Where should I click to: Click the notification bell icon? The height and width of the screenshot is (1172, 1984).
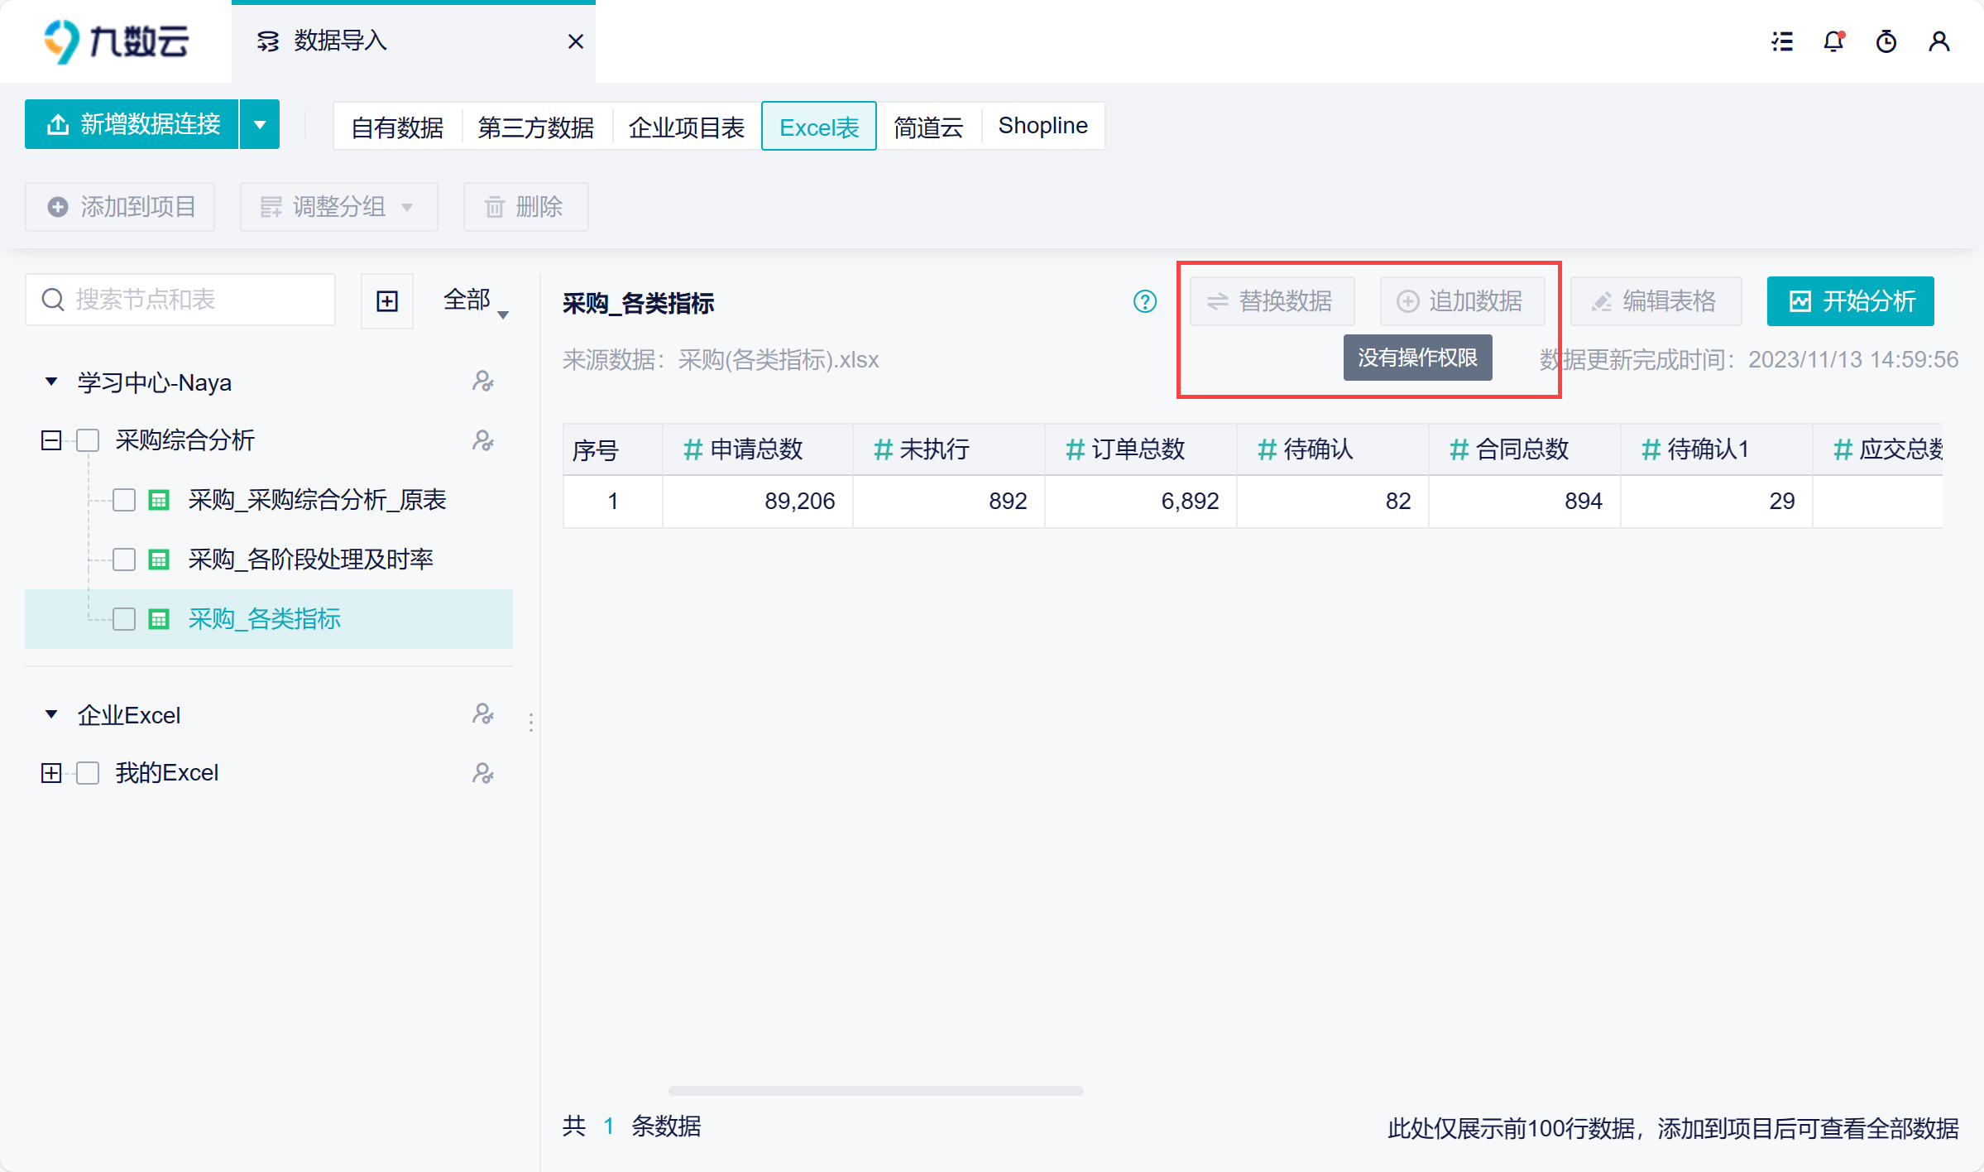[1833, 41]
